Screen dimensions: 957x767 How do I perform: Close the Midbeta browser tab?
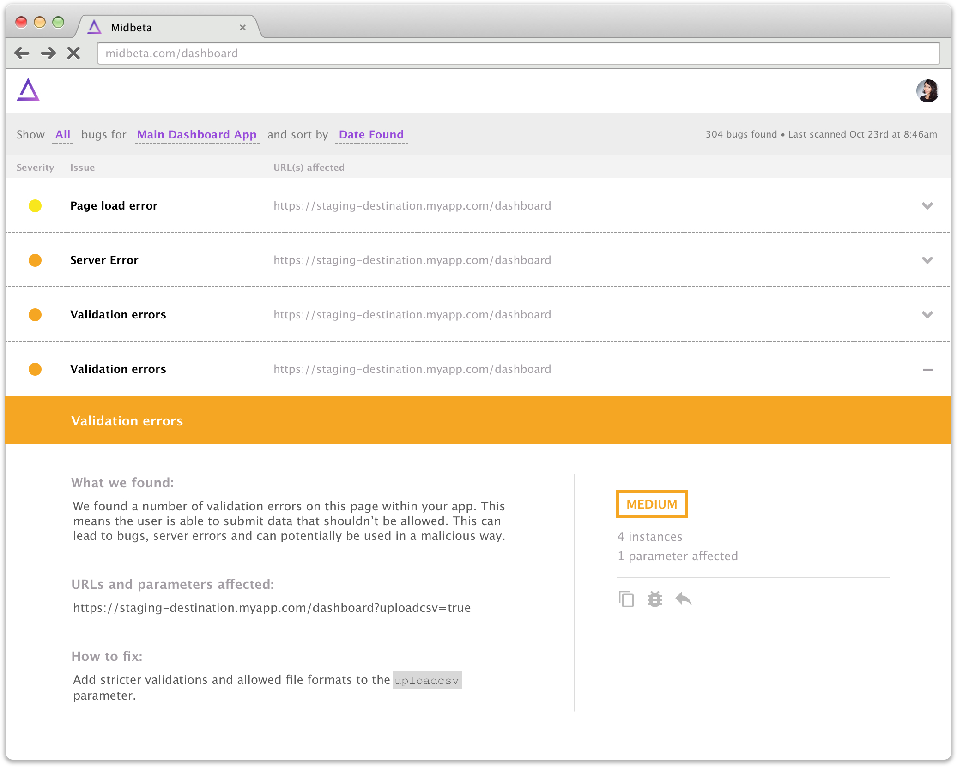[242, 28]
